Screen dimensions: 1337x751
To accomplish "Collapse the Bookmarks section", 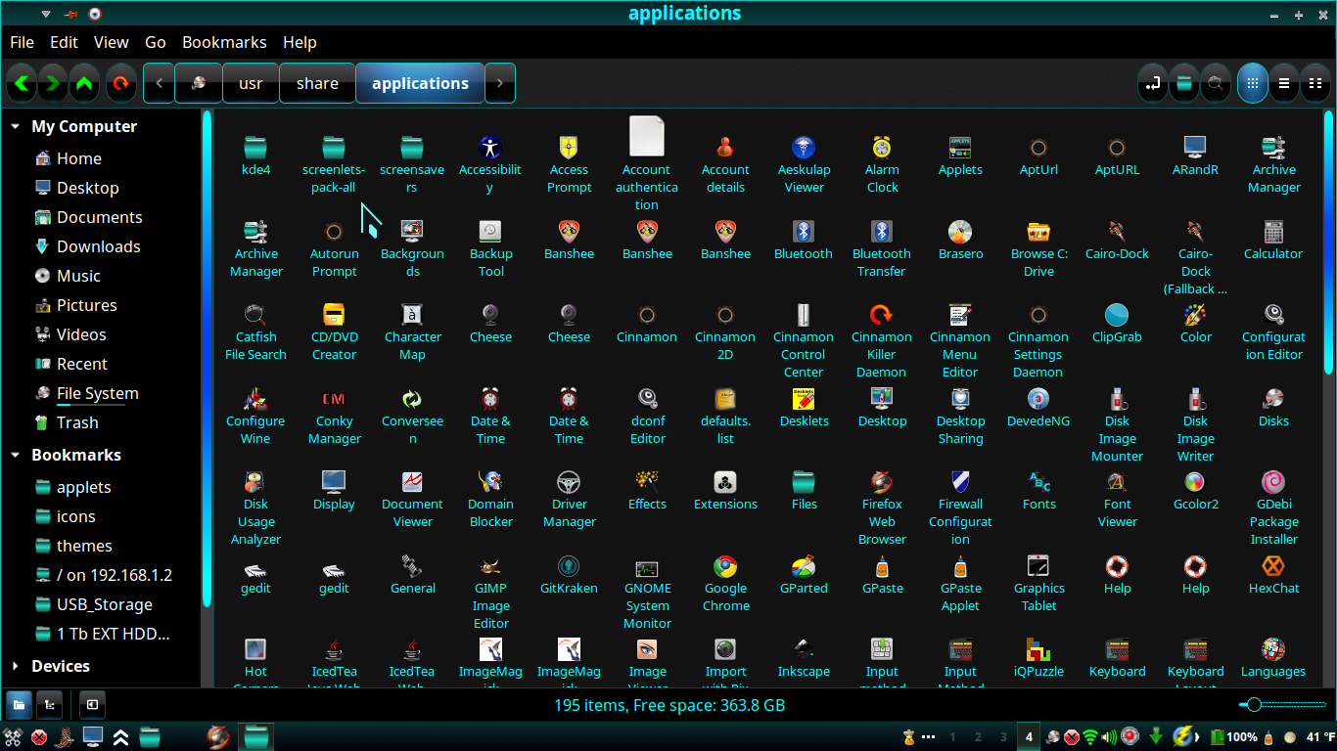I will click(x=16, y=455).
